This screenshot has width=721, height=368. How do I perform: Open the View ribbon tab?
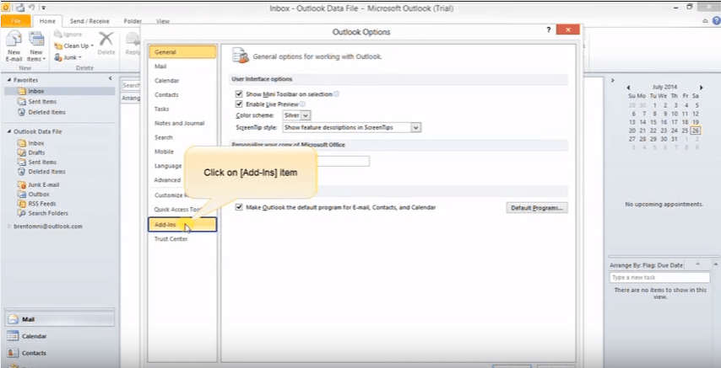tap(163, 21)
